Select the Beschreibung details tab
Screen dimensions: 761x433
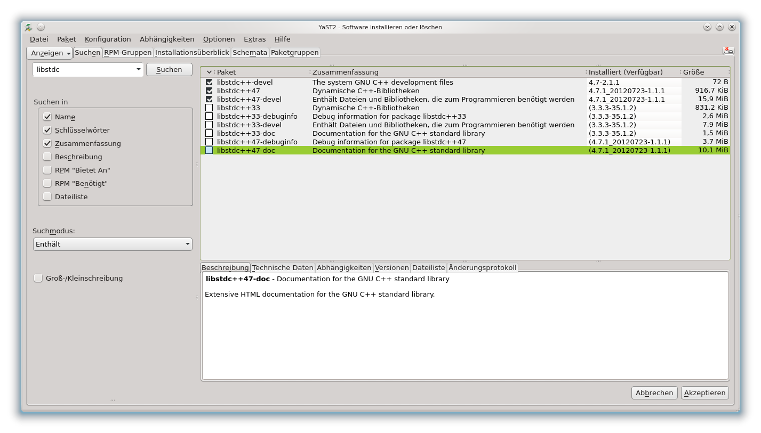click(225, 267)
